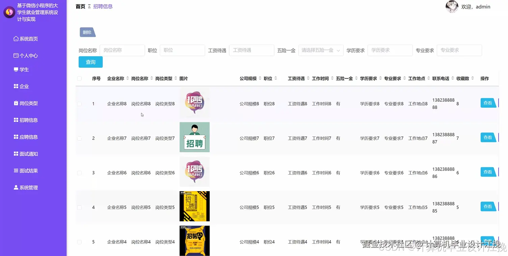Open the 五险一金 dropdown selector
The height and width of the screenshot is (256, 508).
[x=320, y=50]
